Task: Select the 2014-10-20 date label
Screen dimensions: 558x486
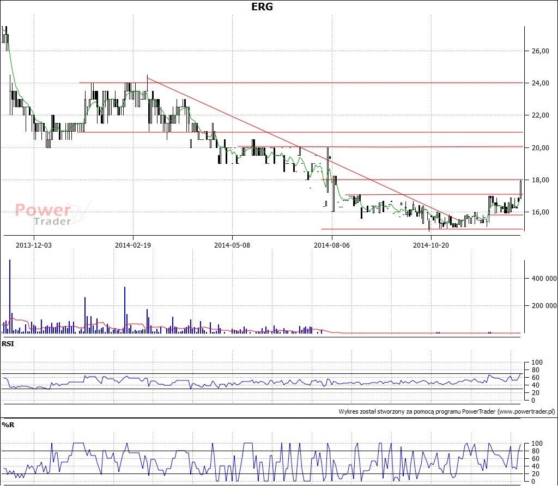Action: 431,245
